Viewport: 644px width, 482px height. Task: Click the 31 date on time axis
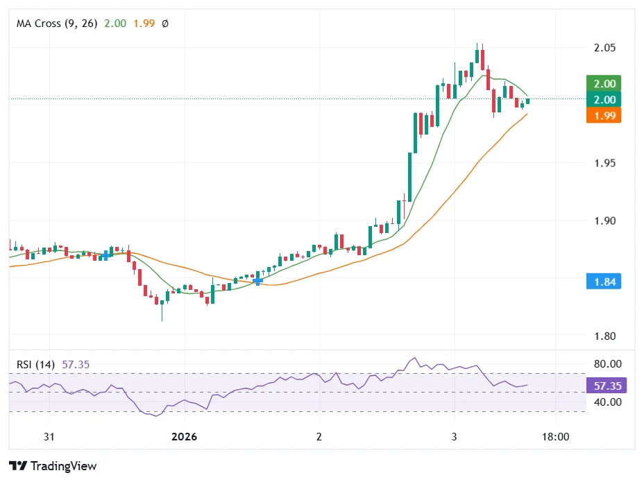(x=49, y=437)
